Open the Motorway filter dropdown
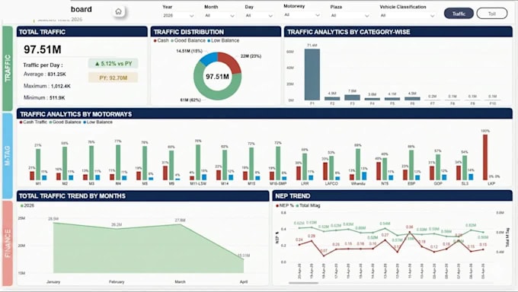The width and height of the screenshot is (518, 292). (302, 15)
